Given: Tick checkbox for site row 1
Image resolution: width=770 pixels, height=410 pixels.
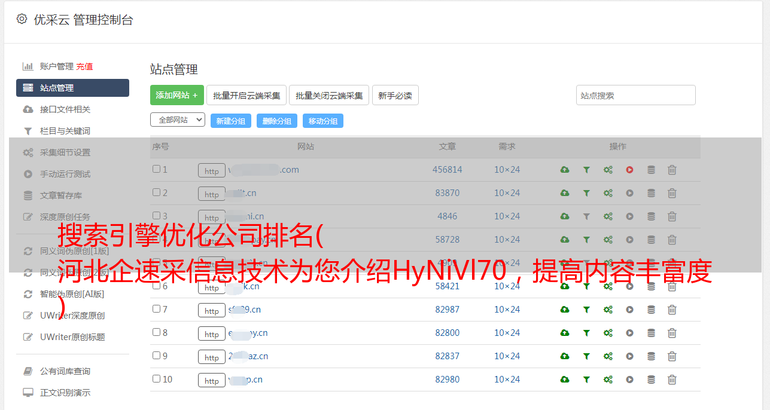Looking at the screenshot, I should pos(156,169).
